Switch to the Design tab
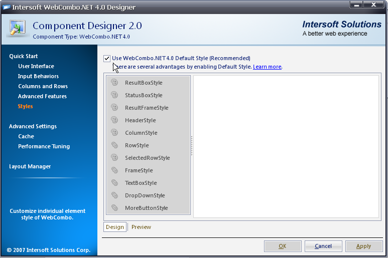Screen dimensions: 388x258 (x=115, y=227)
